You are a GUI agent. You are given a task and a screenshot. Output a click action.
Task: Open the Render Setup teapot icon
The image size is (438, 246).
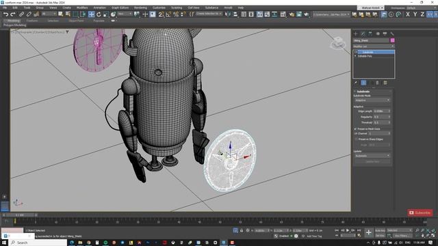(292, 14)
